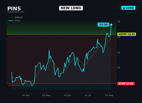Click the LONG position badge
Viewport: 142px width, 103px height.
point(128,8)
